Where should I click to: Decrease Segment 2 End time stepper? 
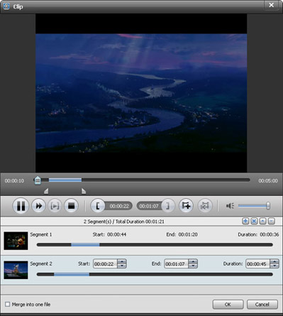[193, 266]
